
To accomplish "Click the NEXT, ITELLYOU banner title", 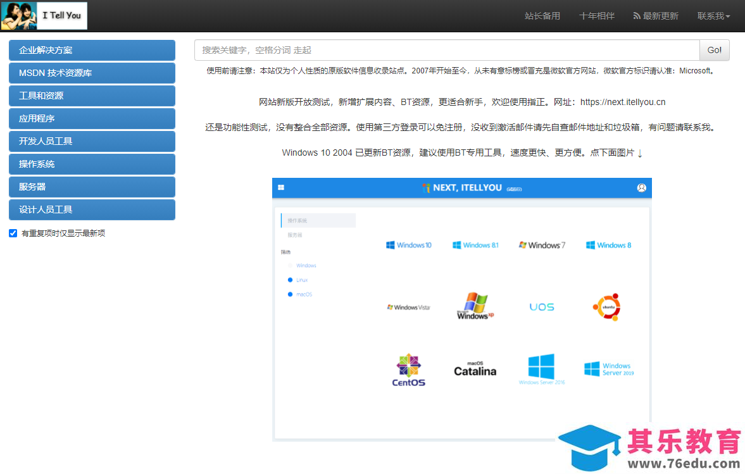I will coord(467,187).
